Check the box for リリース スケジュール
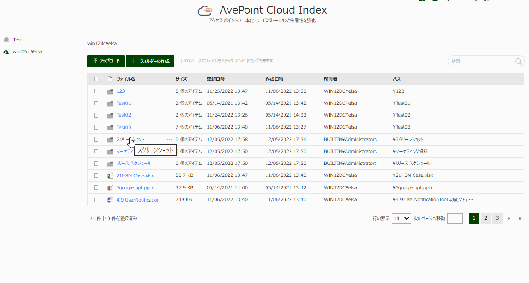Viewport: 529px width, 283px height. pyautogui.click(x=96, y=164)
